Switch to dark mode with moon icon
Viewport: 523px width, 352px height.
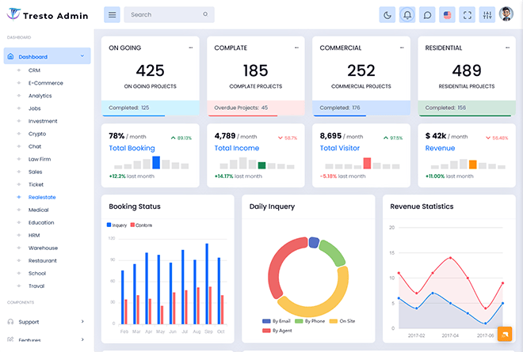[387, 14]
